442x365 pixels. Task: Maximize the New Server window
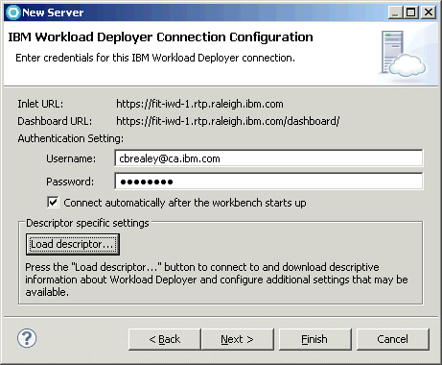pos(411,12)
